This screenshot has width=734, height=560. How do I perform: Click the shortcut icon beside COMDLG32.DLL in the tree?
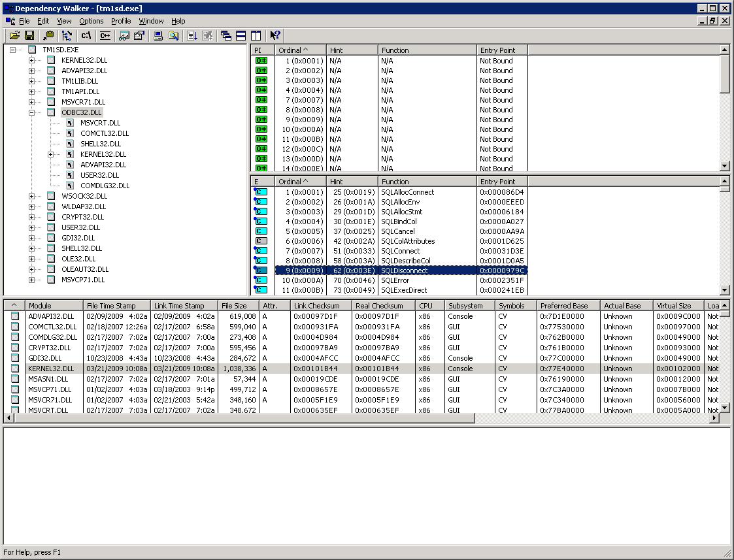[x=70, y=186]
